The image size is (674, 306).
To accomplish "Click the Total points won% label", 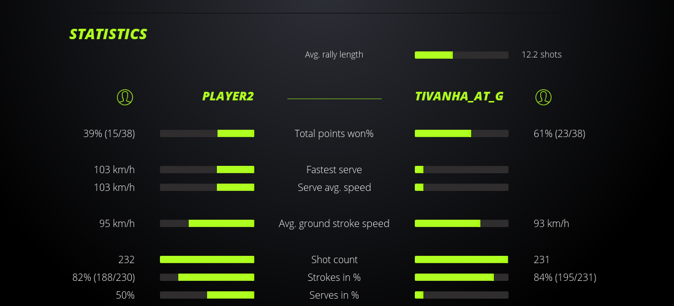I will [x=334, y=133].
